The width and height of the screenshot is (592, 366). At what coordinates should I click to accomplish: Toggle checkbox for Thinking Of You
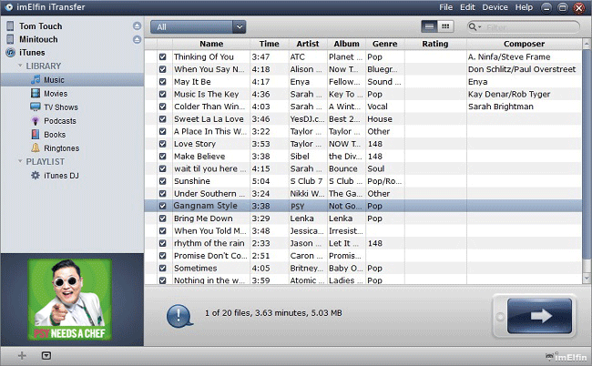(x=162, y=57)
